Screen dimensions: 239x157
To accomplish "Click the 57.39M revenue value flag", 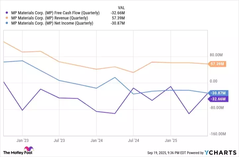I will pyautogui.click(x=217, y=64).
